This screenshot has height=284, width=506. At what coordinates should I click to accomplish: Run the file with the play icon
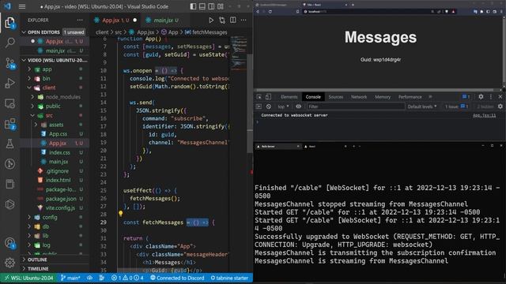click(211, 20)
